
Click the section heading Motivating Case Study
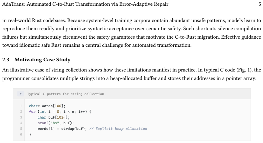tap(43, 60)
